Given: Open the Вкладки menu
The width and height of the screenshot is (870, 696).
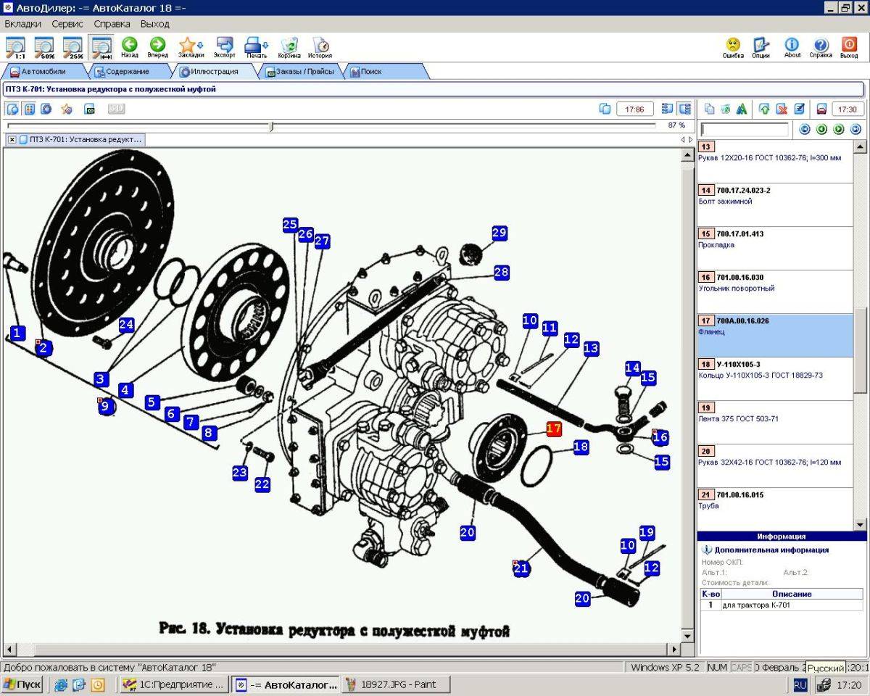Looking at the screenshot, I should click(x=22, y=24).
